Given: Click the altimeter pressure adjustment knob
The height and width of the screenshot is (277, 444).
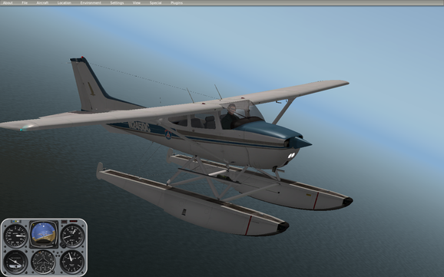Looking at the screenshot, I should click(x=62, y=246).
